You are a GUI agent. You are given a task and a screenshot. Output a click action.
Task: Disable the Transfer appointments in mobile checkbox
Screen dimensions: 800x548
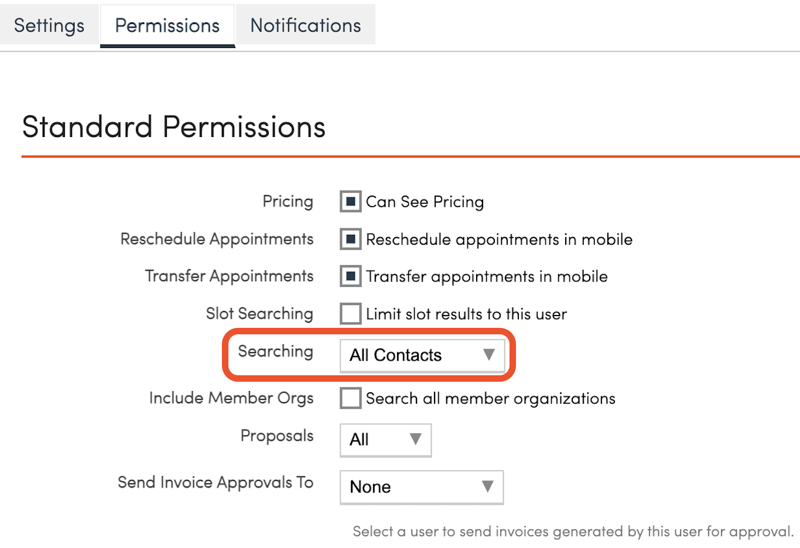pyautogui.click(x=351, y=276)
